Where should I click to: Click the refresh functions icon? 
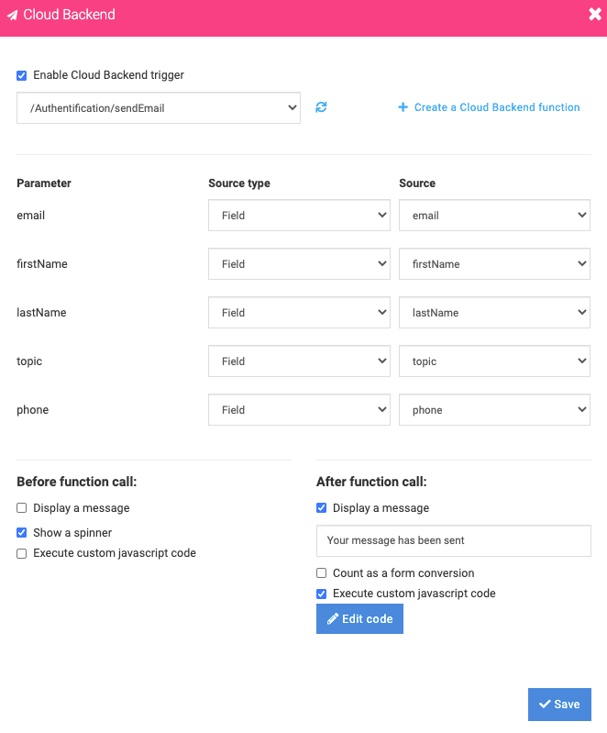(x=321, y=107)
